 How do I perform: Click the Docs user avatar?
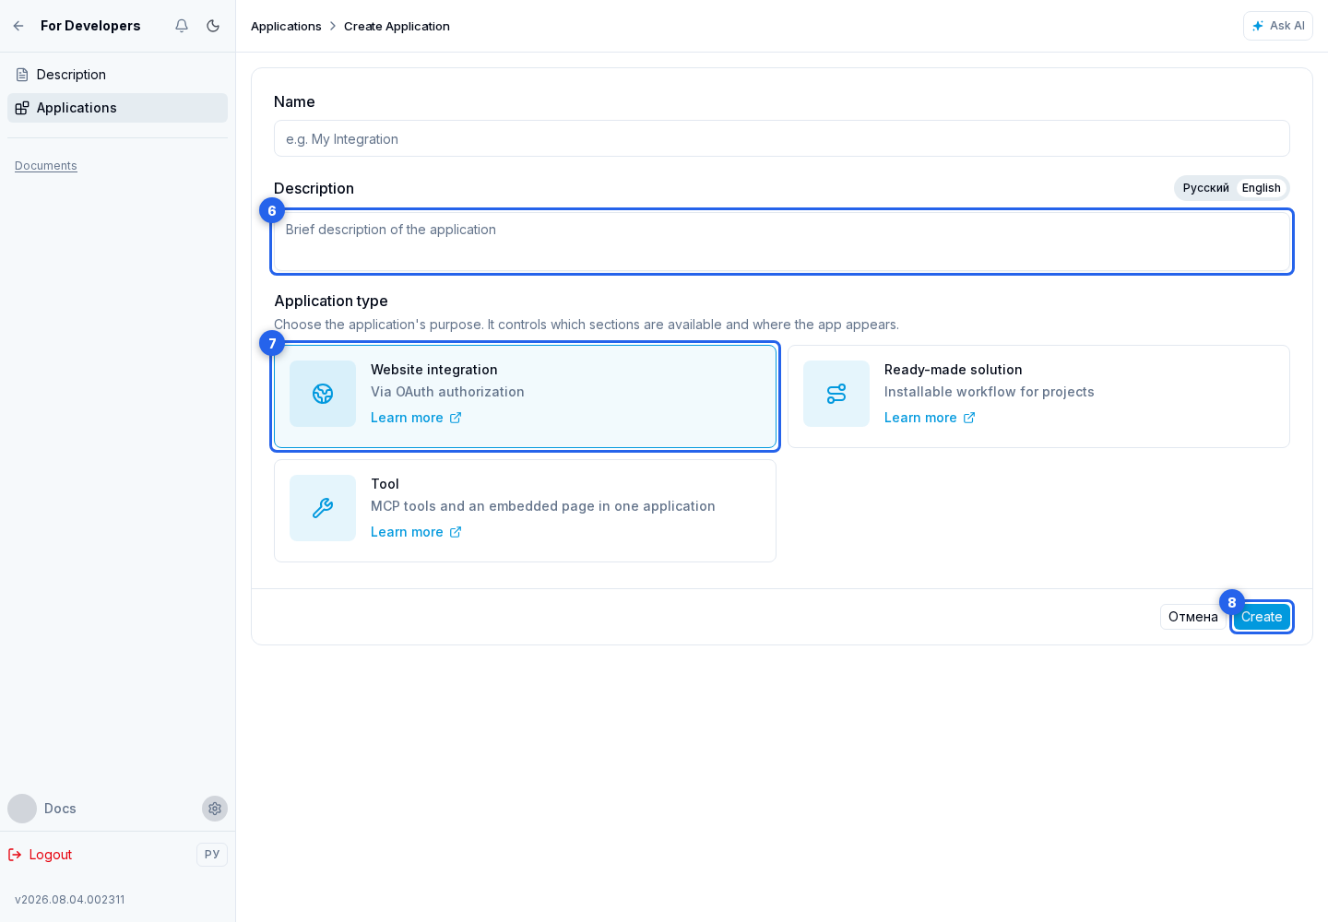tap(22, 809)
